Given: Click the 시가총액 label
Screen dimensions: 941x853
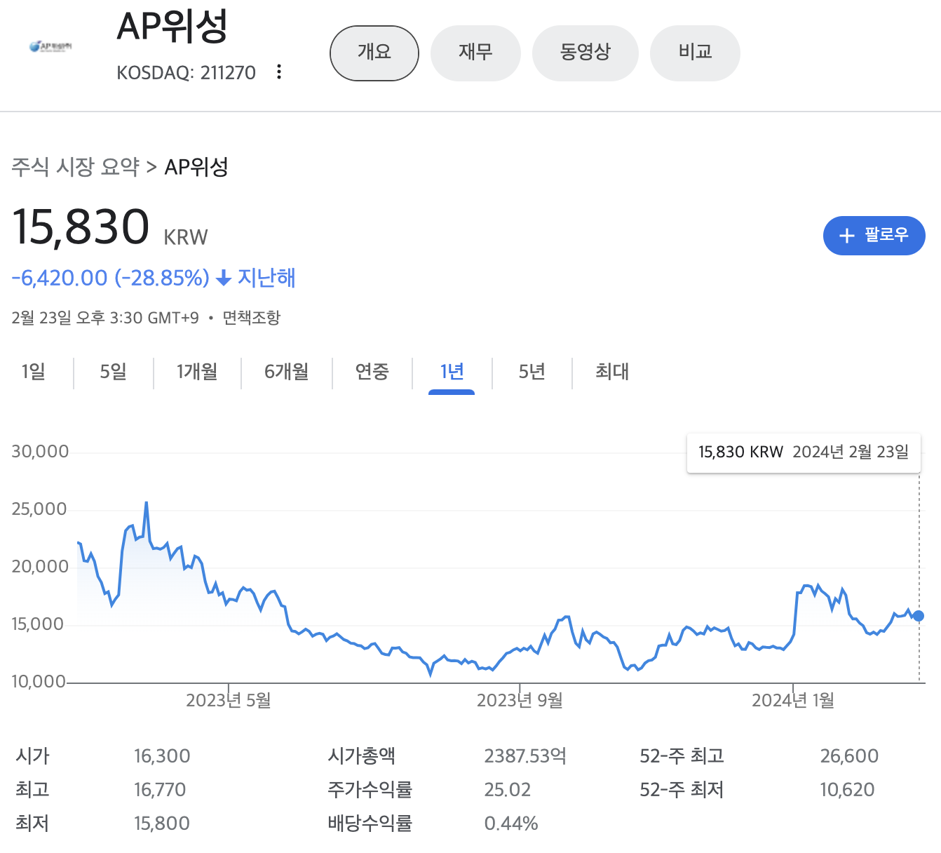Looking at the screenshot, I should (361, 756).
